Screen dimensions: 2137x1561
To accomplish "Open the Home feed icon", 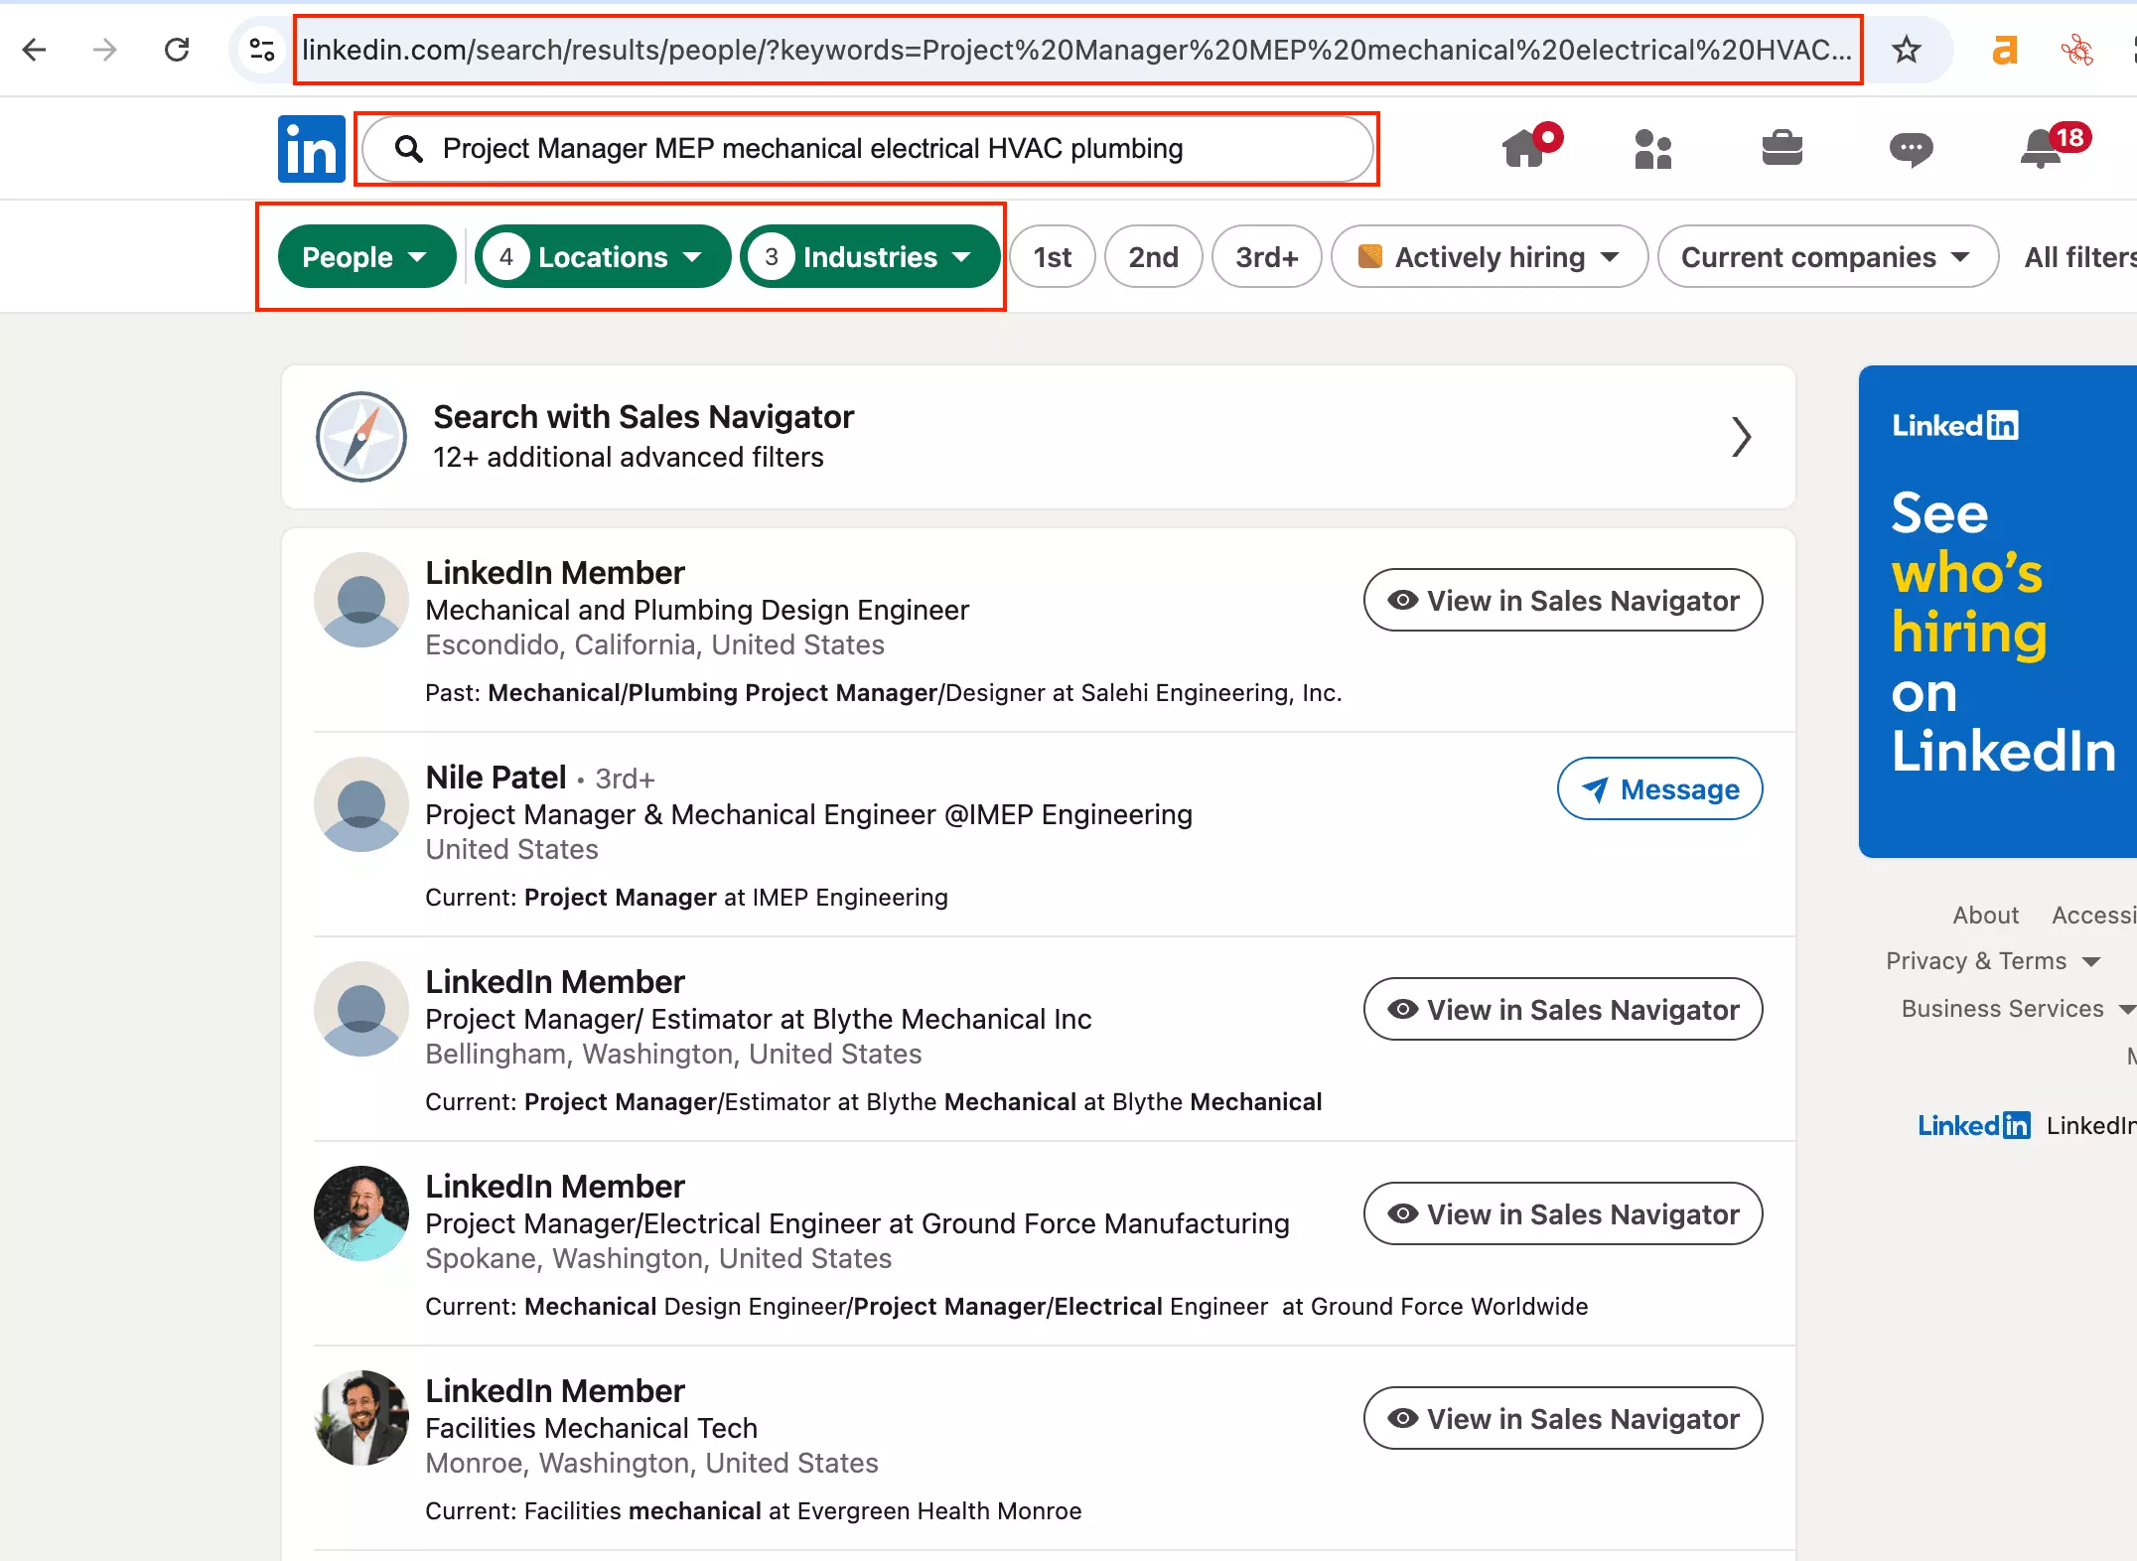I will [1530, 148].
